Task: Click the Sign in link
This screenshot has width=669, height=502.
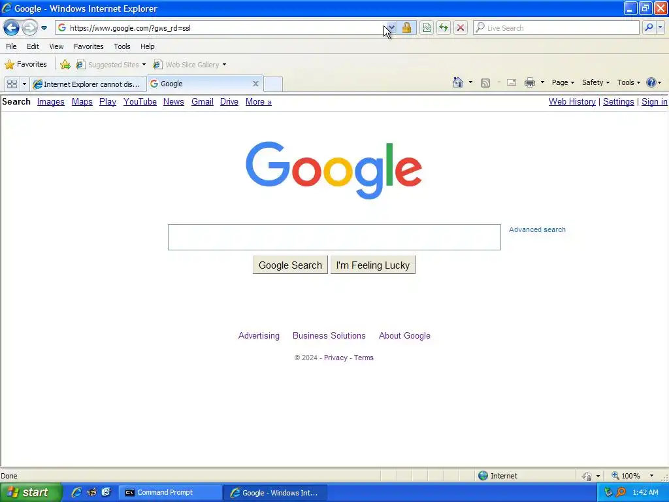Action: tap(655, 101)
